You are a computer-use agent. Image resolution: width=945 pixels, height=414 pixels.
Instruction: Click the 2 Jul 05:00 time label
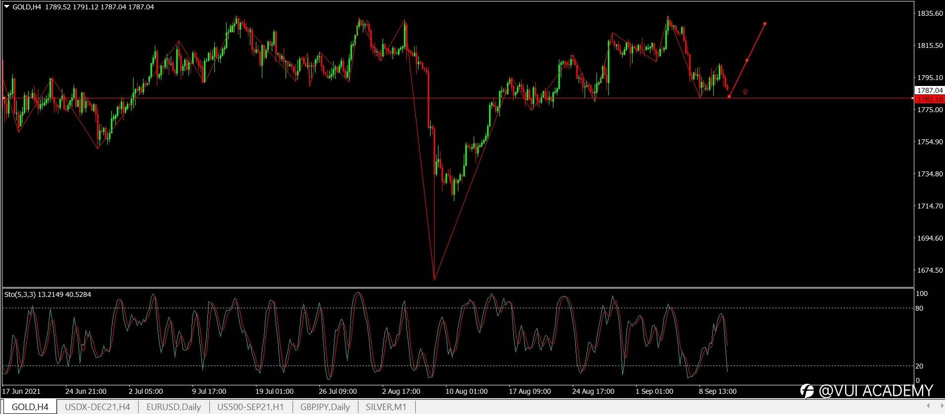click(x=146, y=391)
